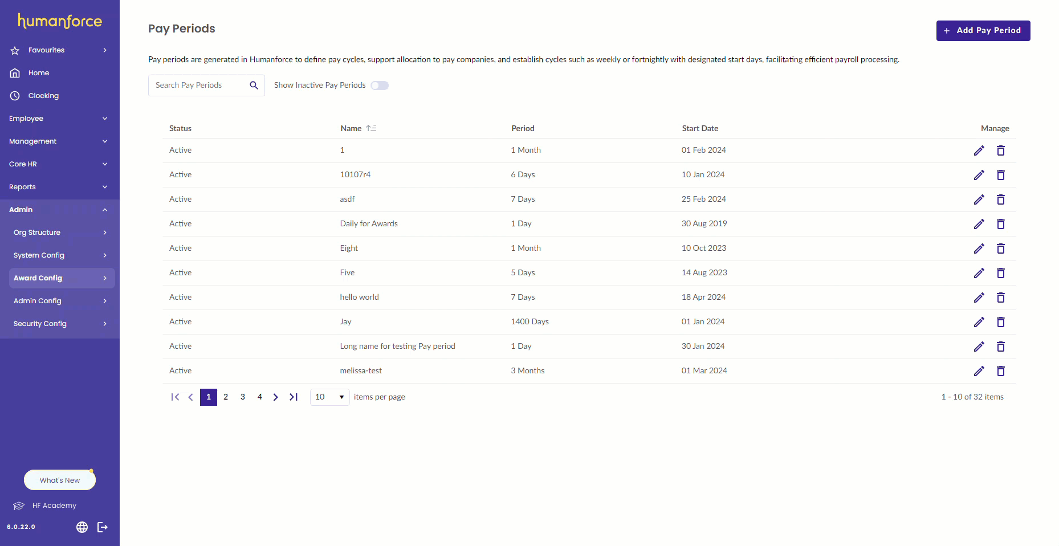
Task: Click the Period column header
Action: (523, 128)
